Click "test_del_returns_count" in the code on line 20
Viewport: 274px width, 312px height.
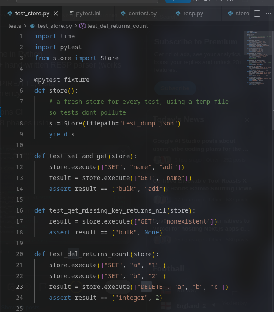tap(89, 254)
